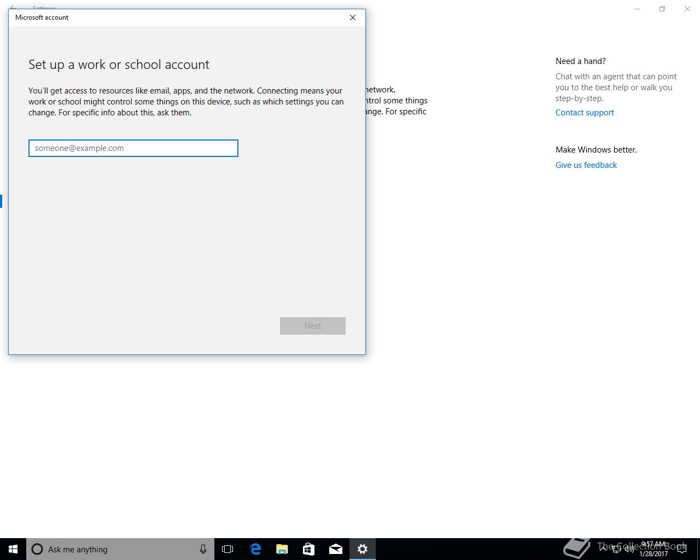The height and width of the screenshot is (560, 700).
Task: Click the someone@example.com email input field
Action: [x=133, y=148]
